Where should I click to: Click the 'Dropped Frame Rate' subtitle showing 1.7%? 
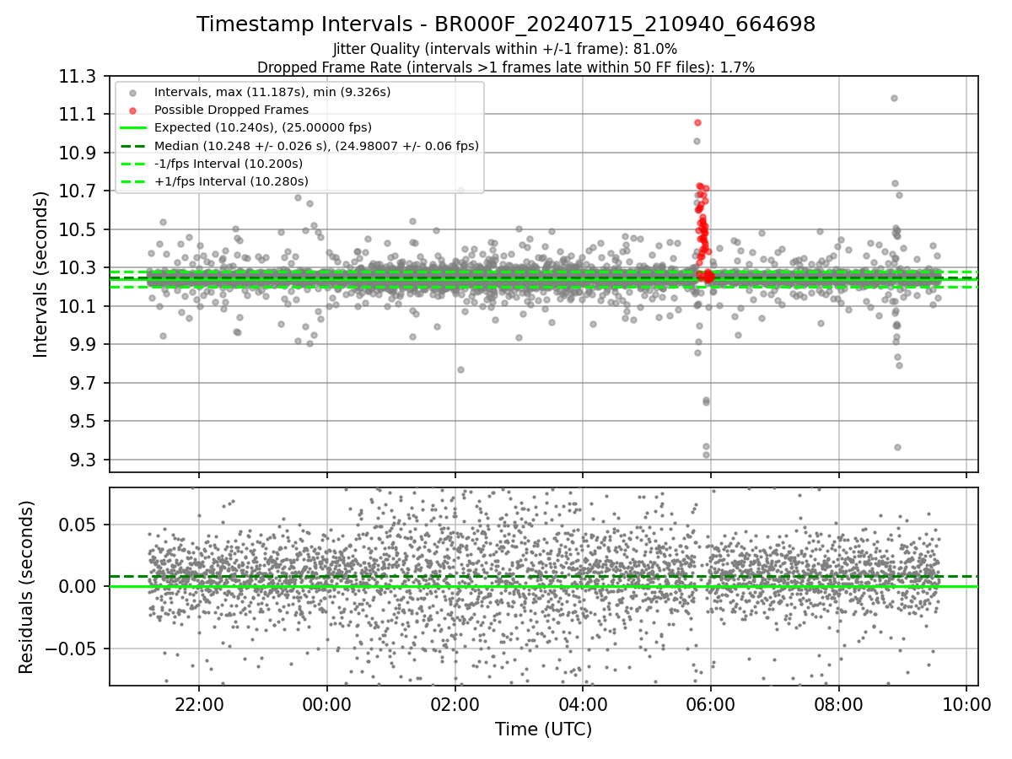pyautogui.click(x=505, y=67)
